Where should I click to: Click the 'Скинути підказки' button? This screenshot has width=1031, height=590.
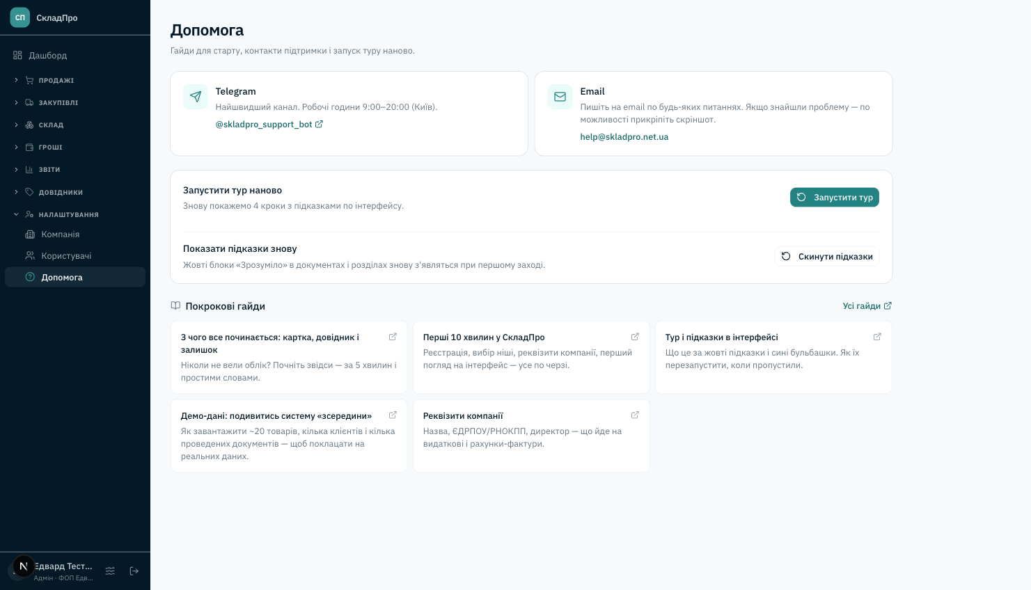(827, 256)
